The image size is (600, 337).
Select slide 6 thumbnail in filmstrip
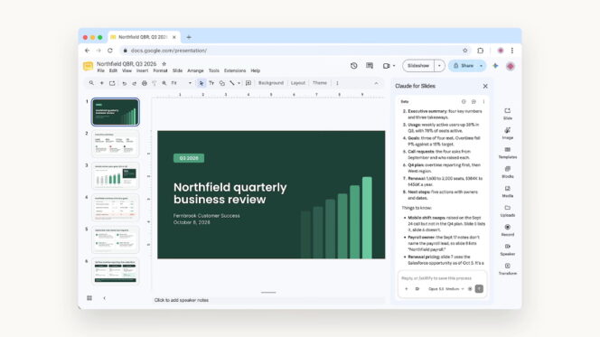tap(115, 271)
